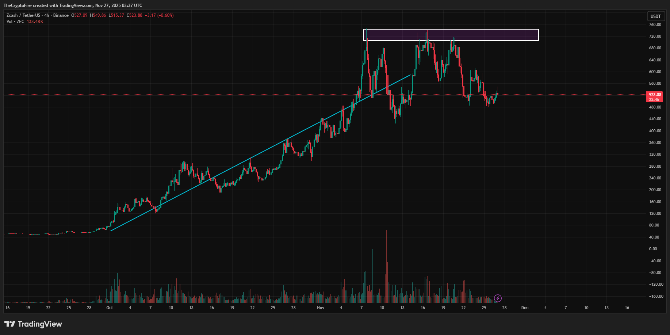Image resolution: width=670 pixels, height=335 pixels.
Task: Click the purple lightning quick-trade icon
Action: tap(498, 298)
